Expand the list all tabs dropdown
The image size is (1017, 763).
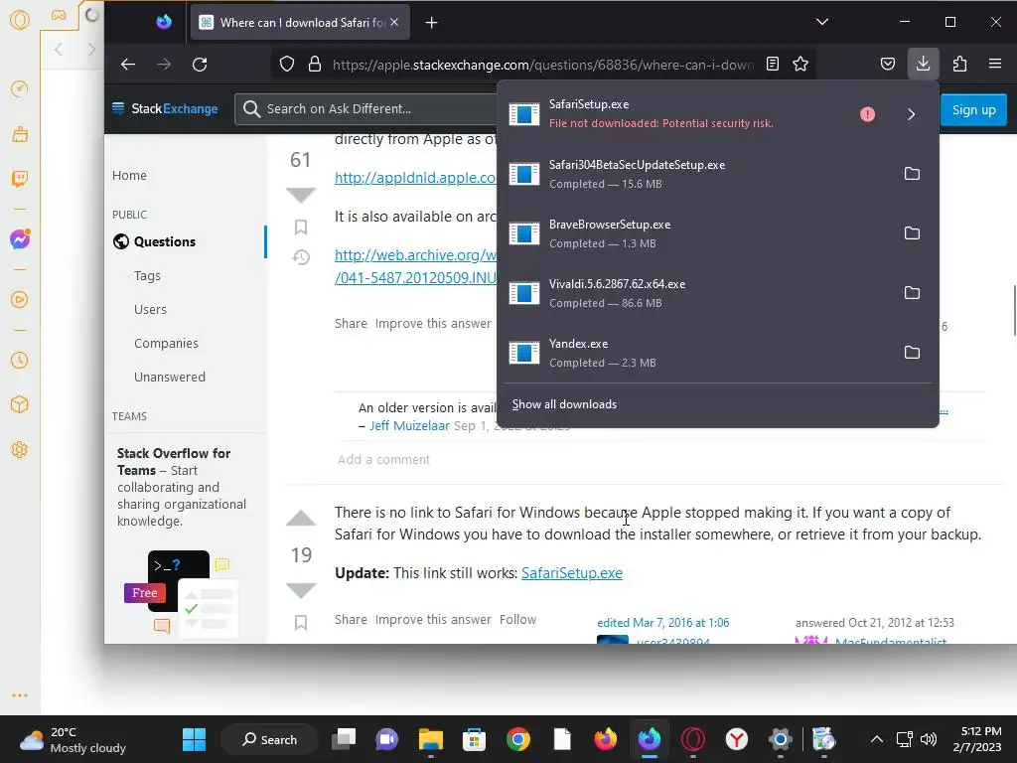[x=821, y=22]
